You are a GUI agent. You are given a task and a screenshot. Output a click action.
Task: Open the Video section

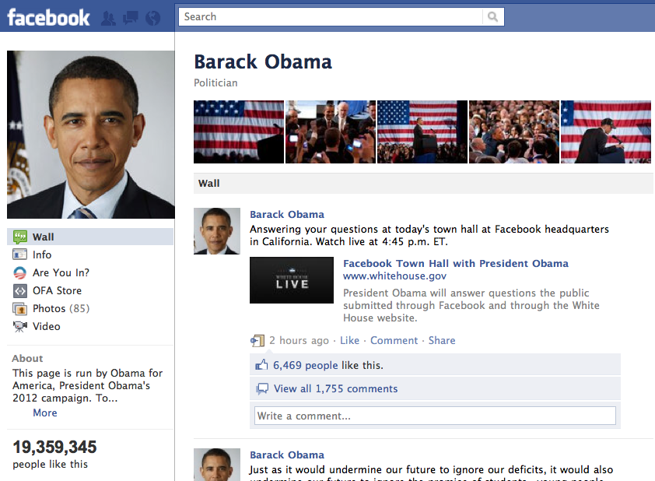47,326
